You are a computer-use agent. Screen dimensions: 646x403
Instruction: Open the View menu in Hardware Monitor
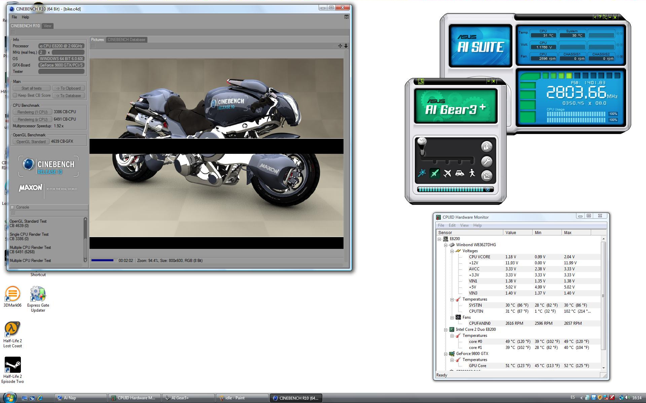click(x=464, y=225)
